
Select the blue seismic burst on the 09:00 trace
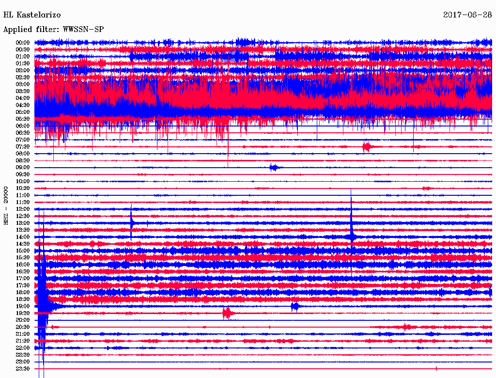click(x=274, y=168)
